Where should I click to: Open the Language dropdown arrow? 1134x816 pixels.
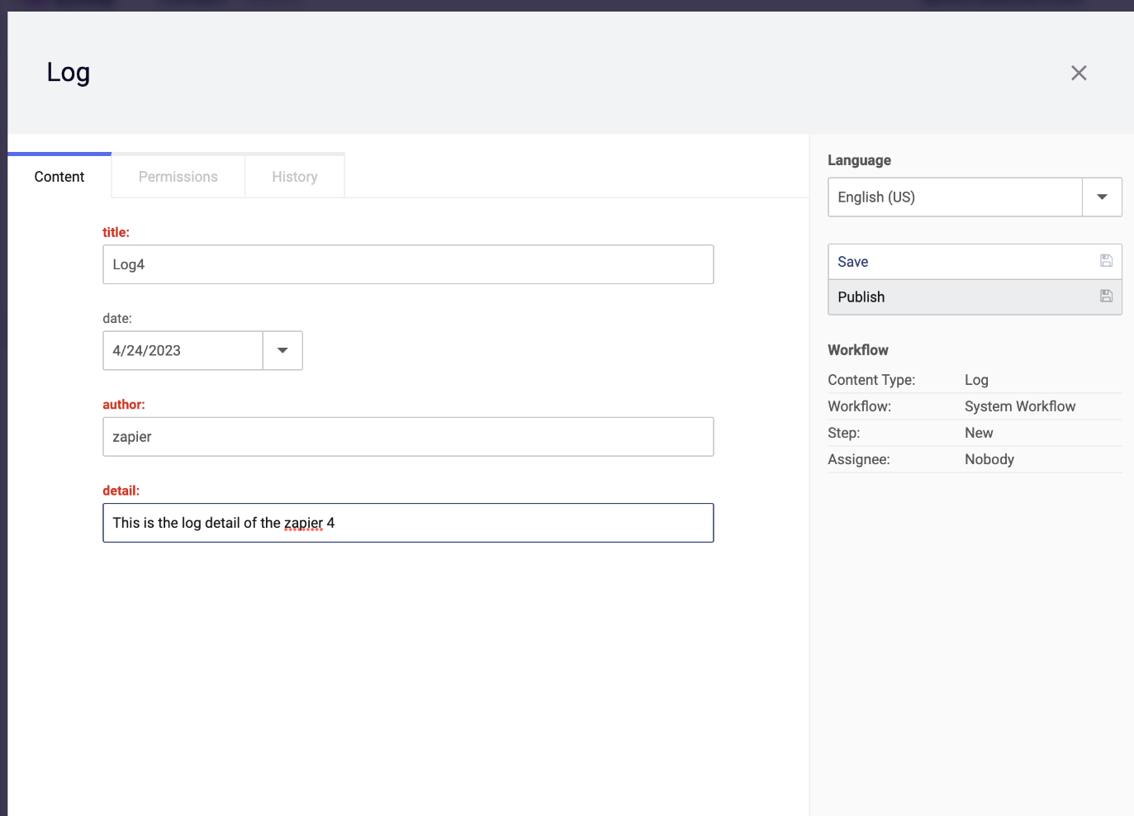pos(1101,197)
